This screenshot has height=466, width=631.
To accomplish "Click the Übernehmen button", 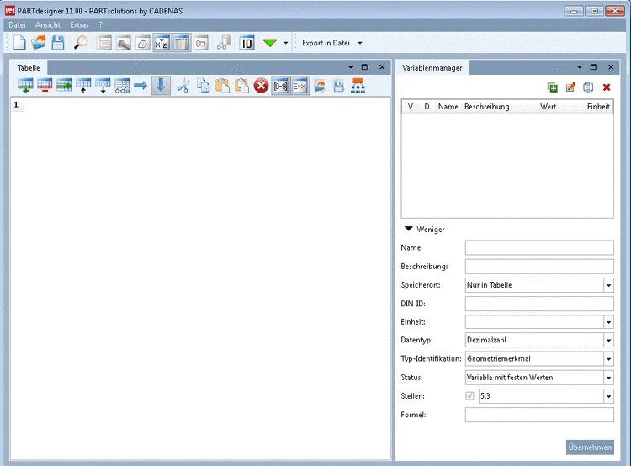I will (590, 447).
